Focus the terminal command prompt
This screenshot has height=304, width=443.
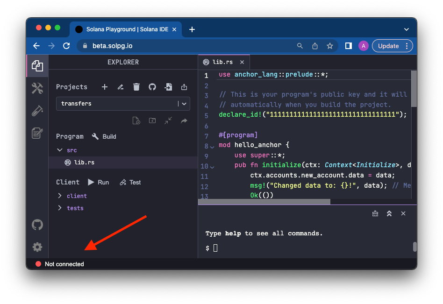[x=215, y=248]
